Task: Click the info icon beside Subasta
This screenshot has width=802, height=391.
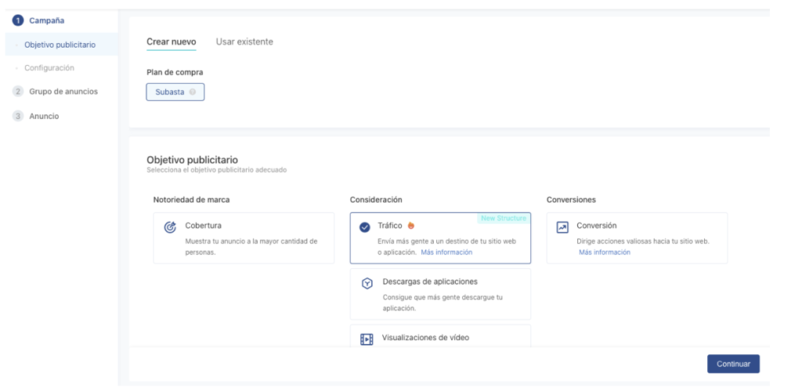Action: click(x=193, y=92)
